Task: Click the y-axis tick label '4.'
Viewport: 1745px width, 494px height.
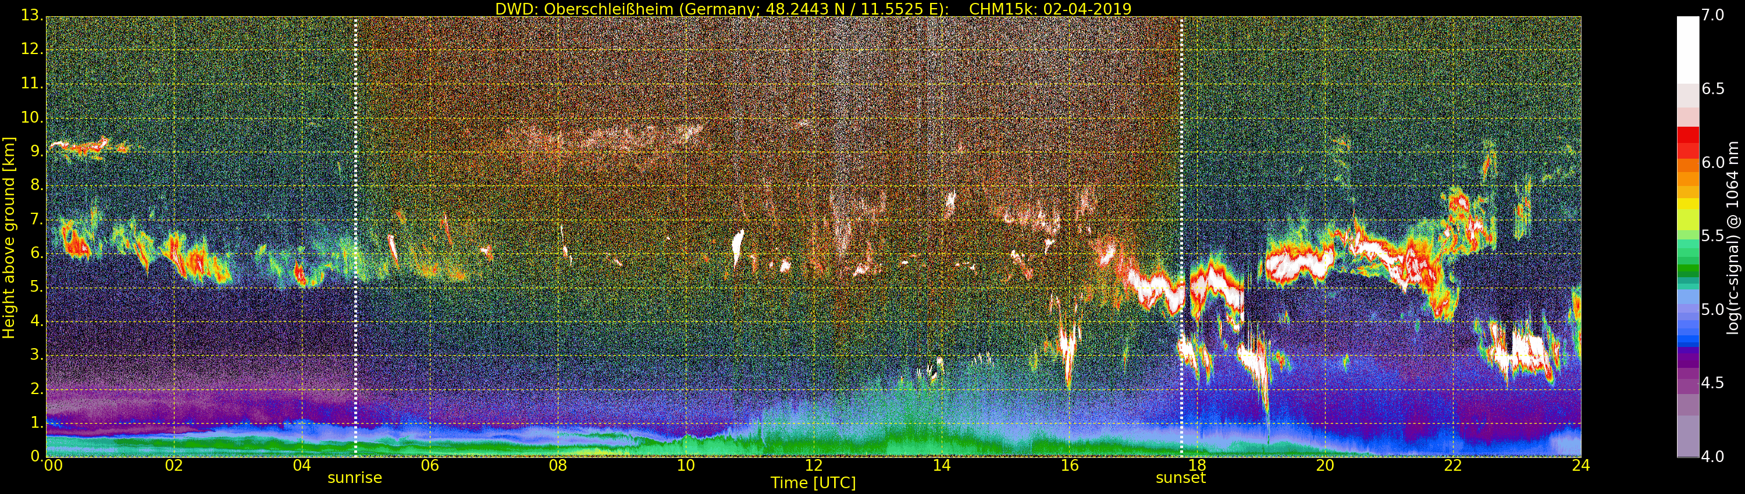Action: [x=37, y=321]
